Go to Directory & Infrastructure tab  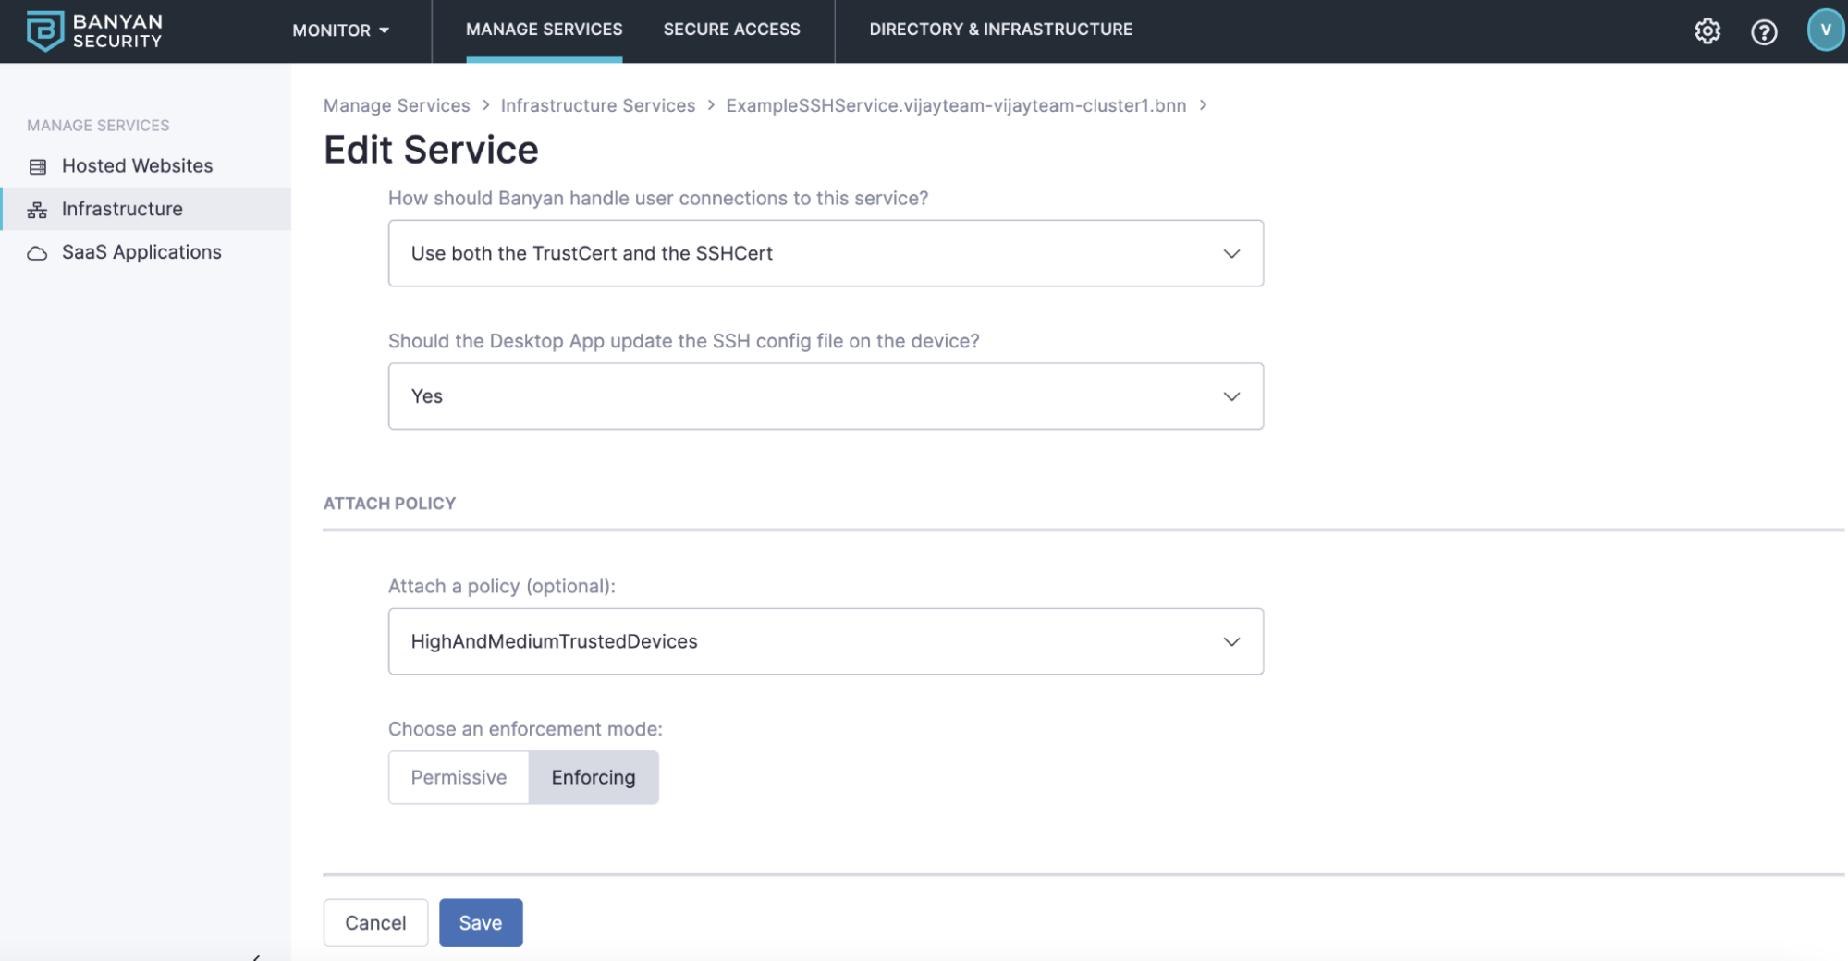[1000, 30]
